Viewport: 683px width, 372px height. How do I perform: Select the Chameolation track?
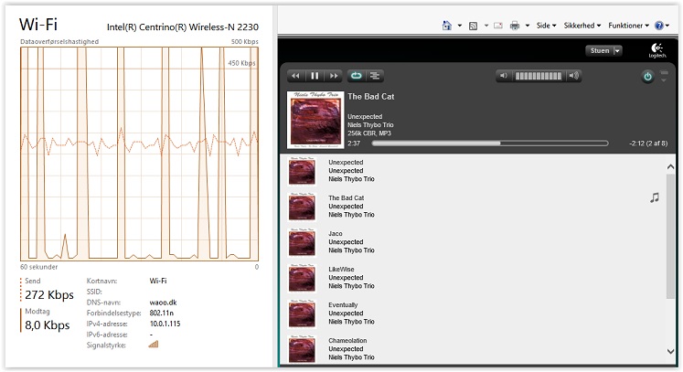point(474,348)
